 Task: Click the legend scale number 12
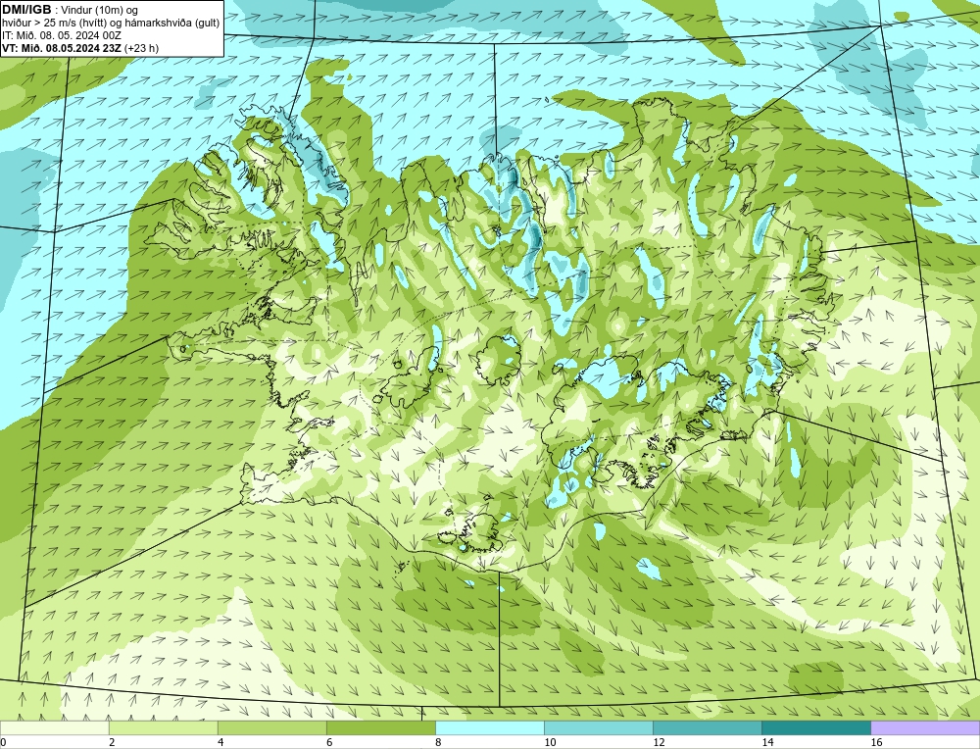[x=659, y=742]
